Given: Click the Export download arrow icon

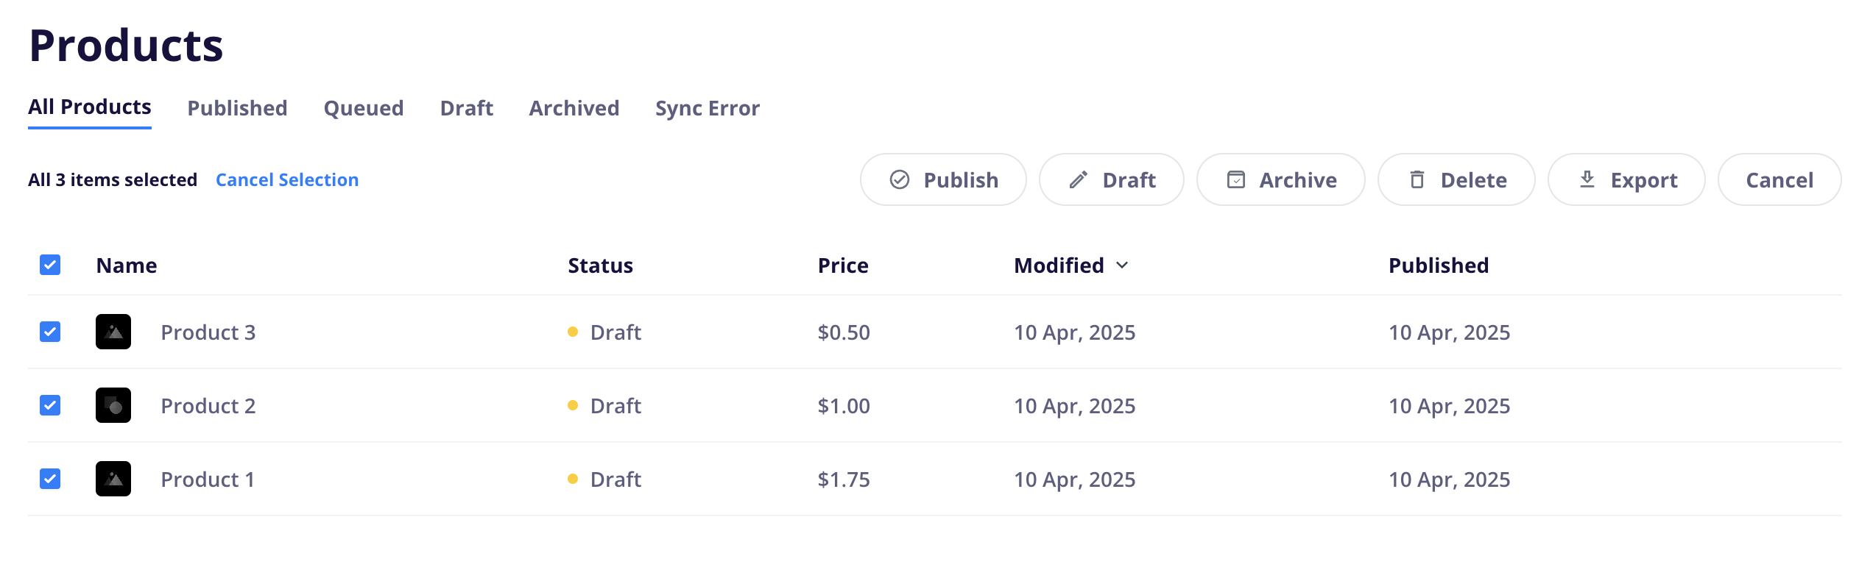Looking at the screenshot, I should click(1587, 179).
